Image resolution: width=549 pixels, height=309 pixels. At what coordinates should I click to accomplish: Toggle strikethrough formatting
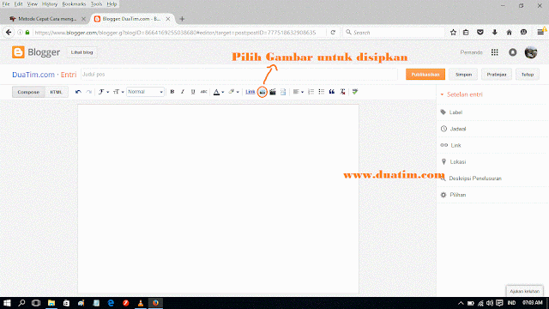pyautogui.click(x=203, y=92)
